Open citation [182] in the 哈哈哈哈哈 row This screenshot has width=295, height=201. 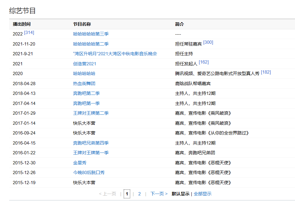click(x=266, y=72)
